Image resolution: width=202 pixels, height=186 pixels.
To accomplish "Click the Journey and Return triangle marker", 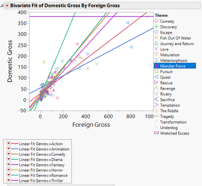I will click(x=157, y=43).
